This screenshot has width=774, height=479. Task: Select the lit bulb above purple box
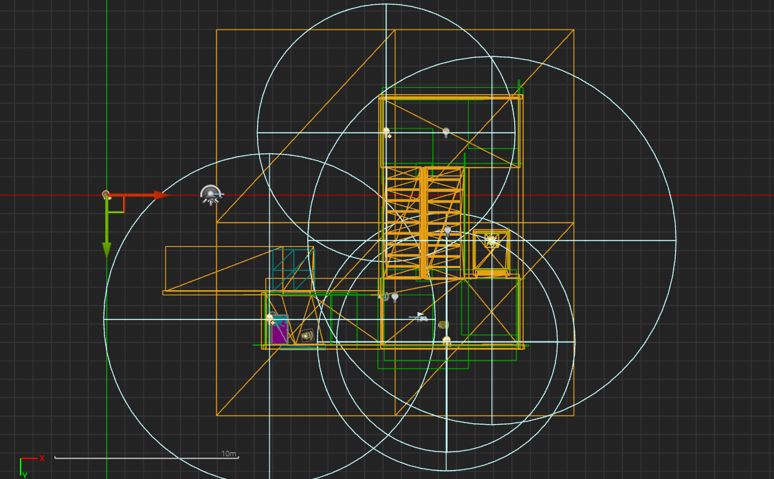[270, 318]
